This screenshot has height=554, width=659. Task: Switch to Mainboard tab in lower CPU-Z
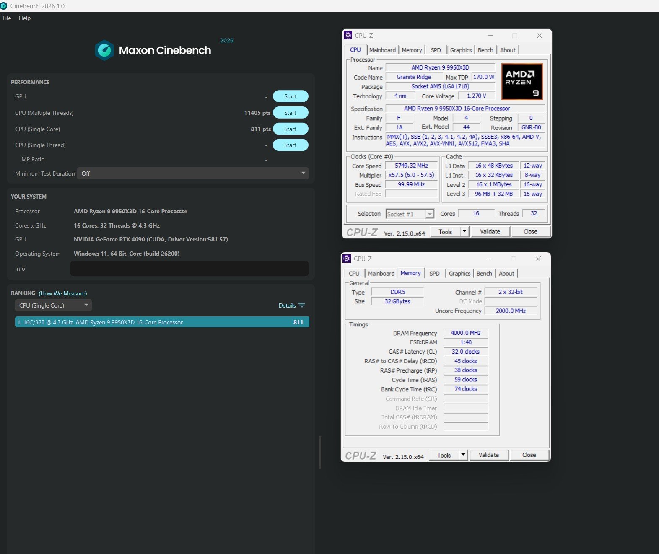[x=381, y=273]
